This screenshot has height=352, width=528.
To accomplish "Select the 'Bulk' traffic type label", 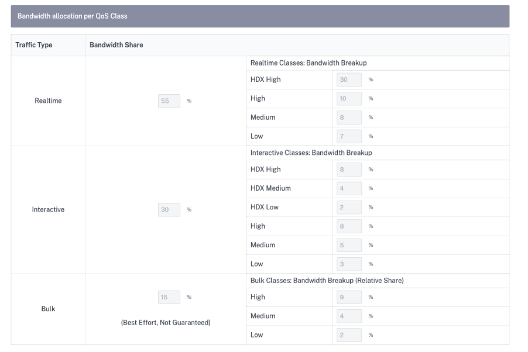I will [x=48, y=309].
